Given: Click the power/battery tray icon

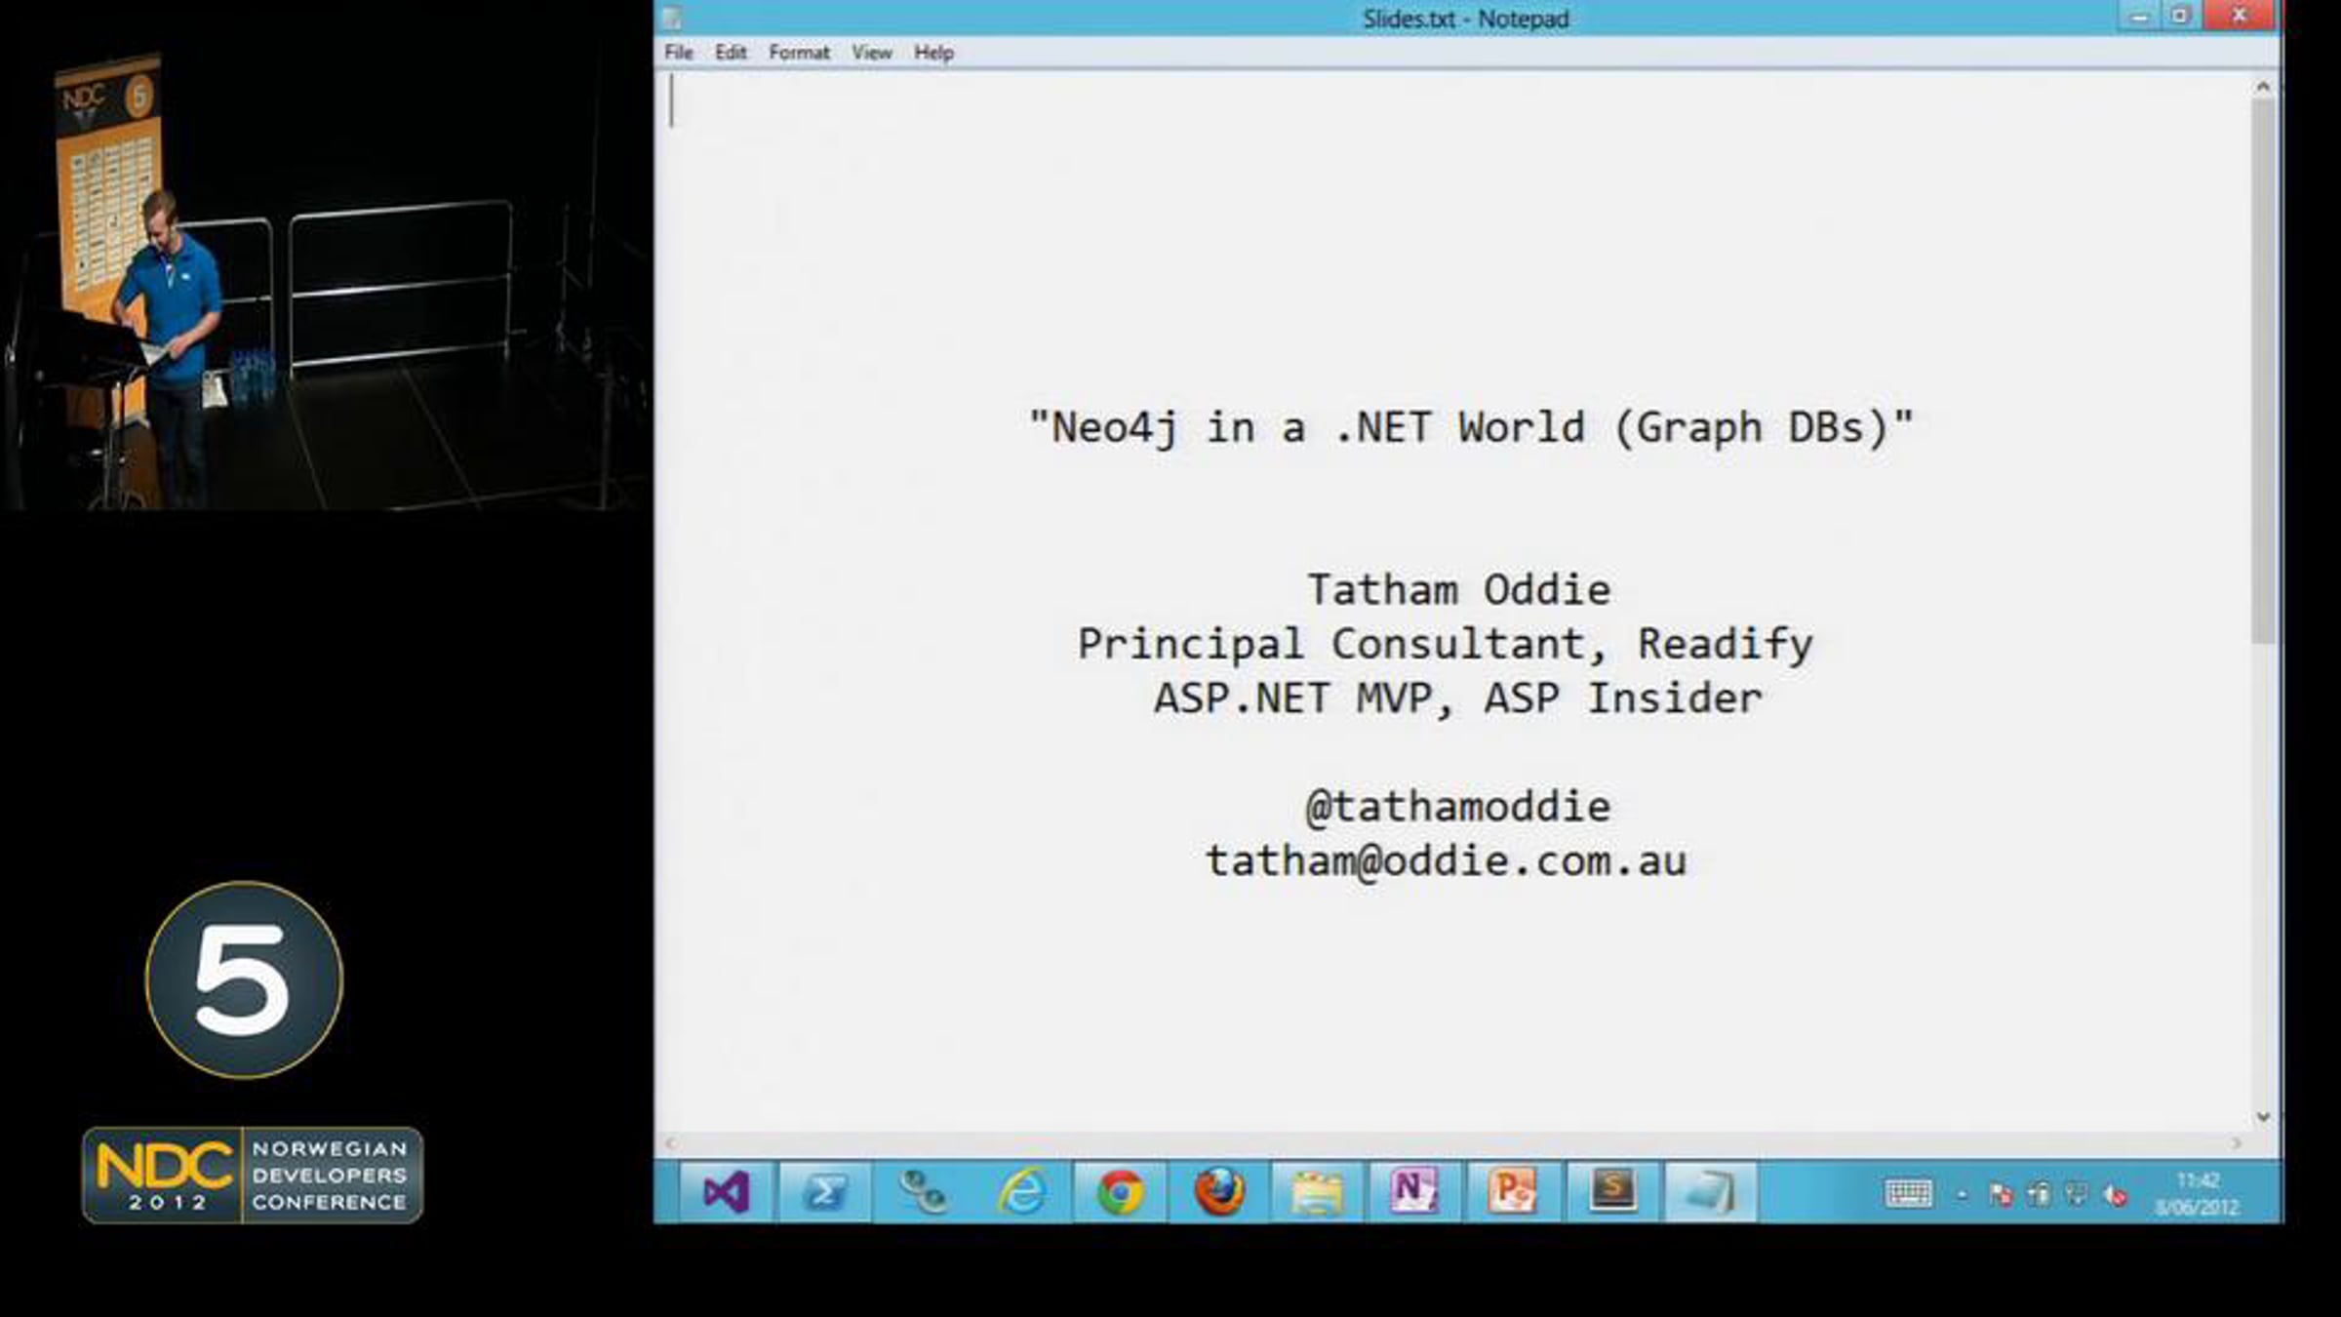Looking at the screenshot, I should (x=2039, y=1194).
